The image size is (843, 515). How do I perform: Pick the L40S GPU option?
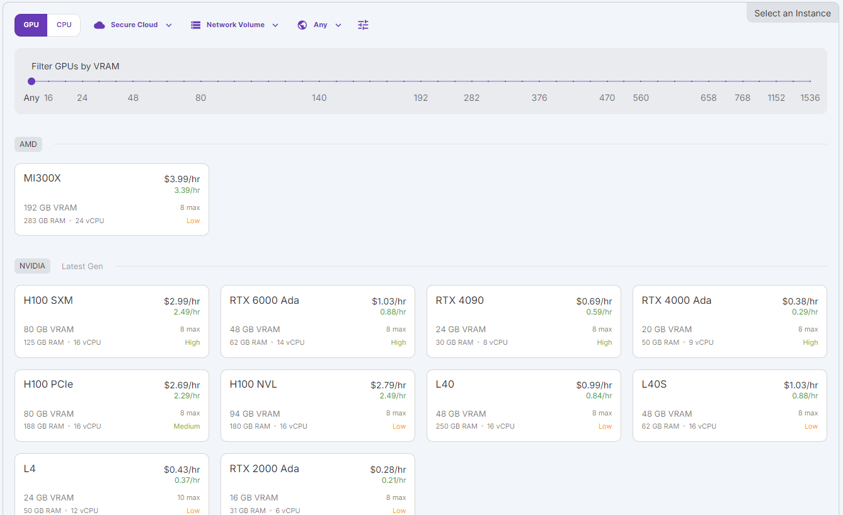pos(730,405)
